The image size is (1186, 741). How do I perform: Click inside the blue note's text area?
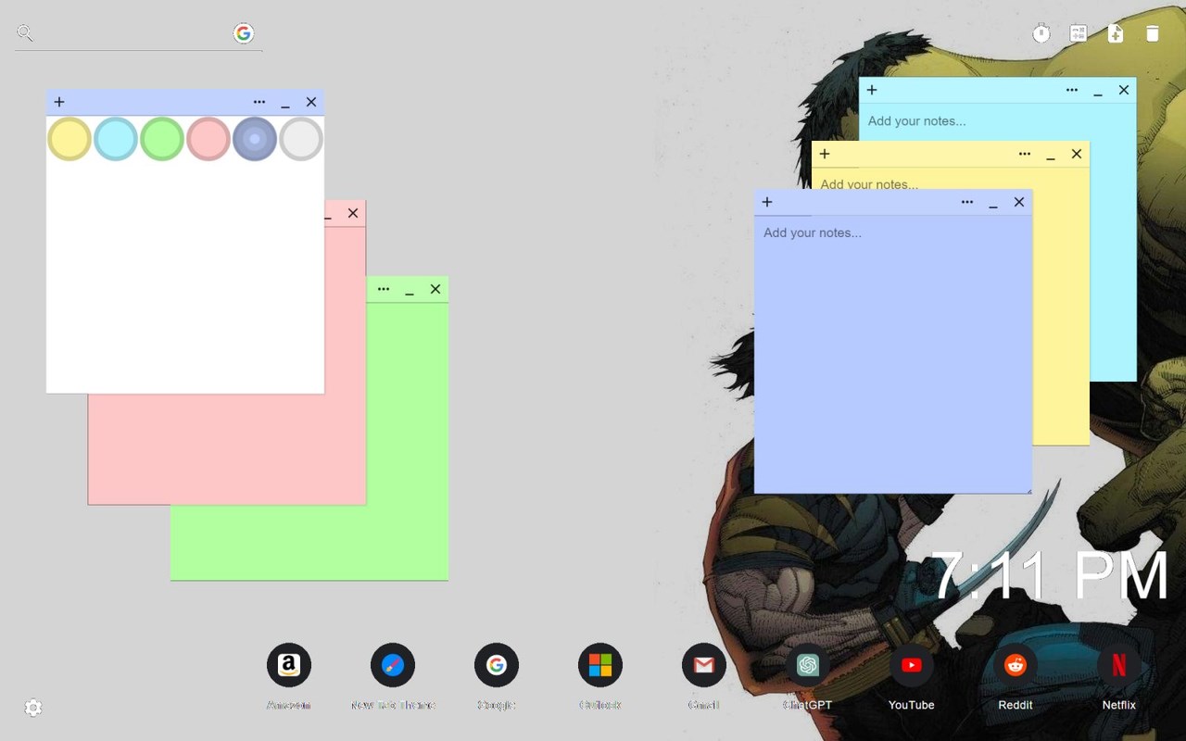point(893,354)
